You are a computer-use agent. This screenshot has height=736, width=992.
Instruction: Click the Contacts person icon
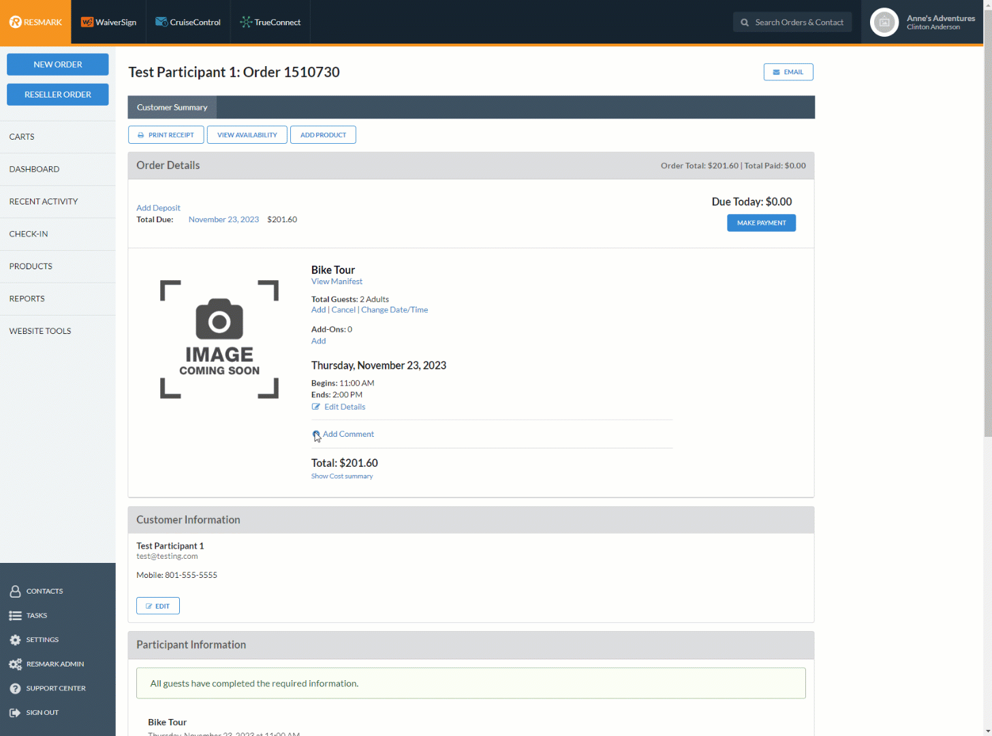pos(15,591)
